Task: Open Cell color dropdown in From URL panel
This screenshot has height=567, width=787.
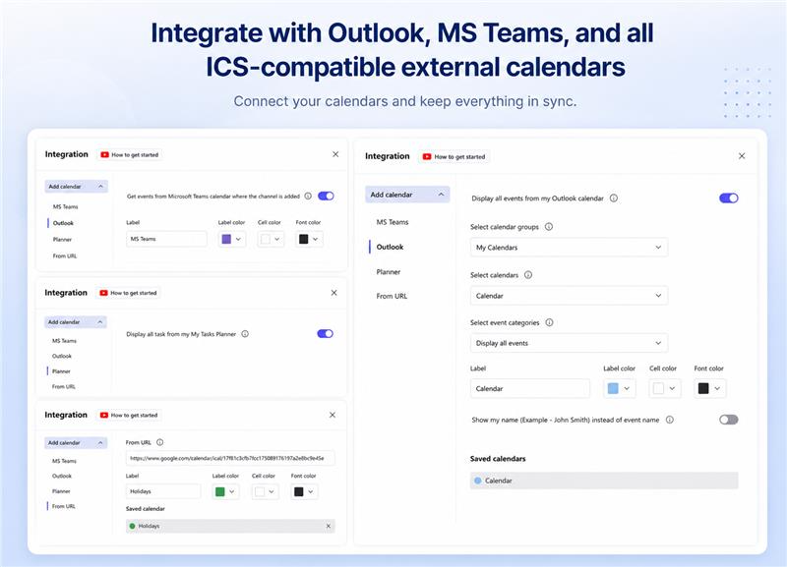Action: pyautogui.click(x=265, y=491)
